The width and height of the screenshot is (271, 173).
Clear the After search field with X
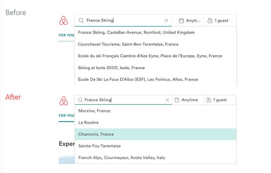point(167,100)
